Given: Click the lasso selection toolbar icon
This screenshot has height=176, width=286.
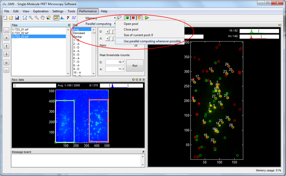Looking at the screenshot, I should click(x=119, y=18).
